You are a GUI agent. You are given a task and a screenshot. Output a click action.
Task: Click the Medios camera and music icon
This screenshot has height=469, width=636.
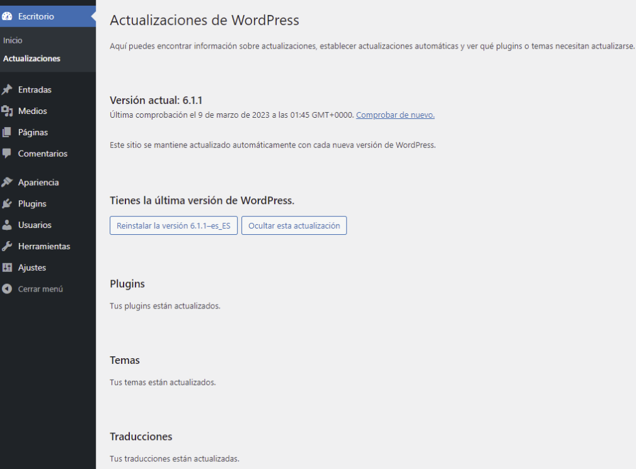tap(7, 111)
